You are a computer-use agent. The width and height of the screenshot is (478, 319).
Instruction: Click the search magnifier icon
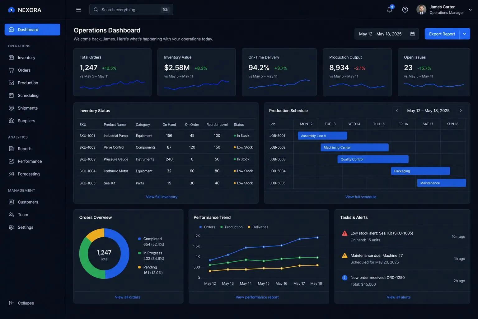coord(96,10)
